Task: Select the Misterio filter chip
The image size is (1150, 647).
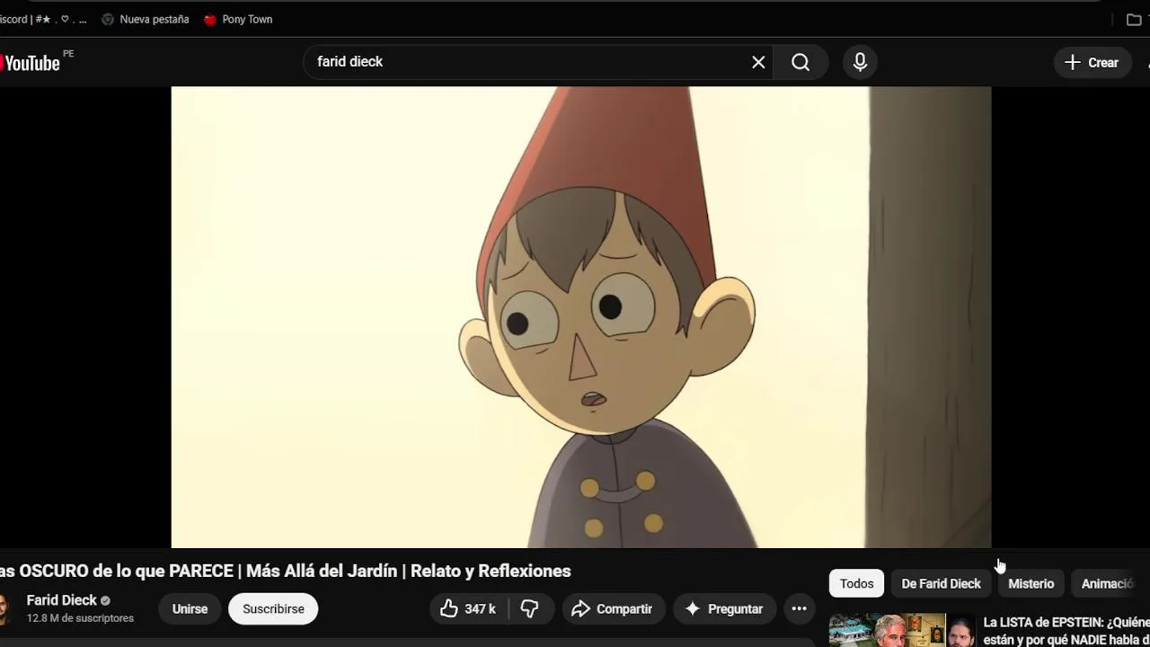Action: pyautogui.click(x=1031, y=583)
